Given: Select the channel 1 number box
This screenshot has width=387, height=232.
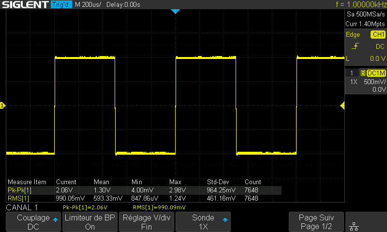Looking at the screenshot, I should 352,73.
